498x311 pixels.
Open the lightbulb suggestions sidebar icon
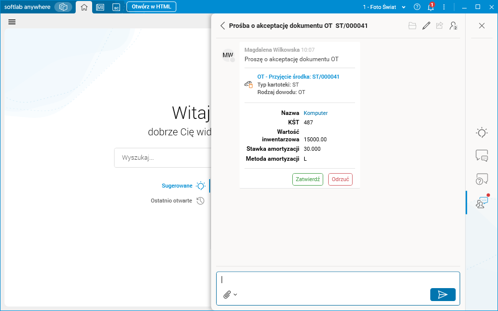point(482,132)
